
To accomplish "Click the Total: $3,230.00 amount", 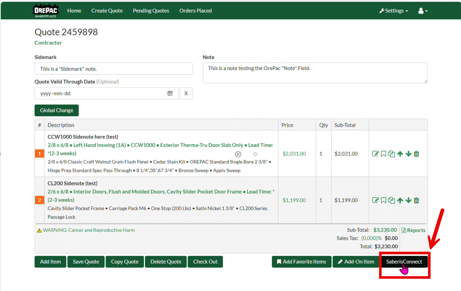I will 386,247.
